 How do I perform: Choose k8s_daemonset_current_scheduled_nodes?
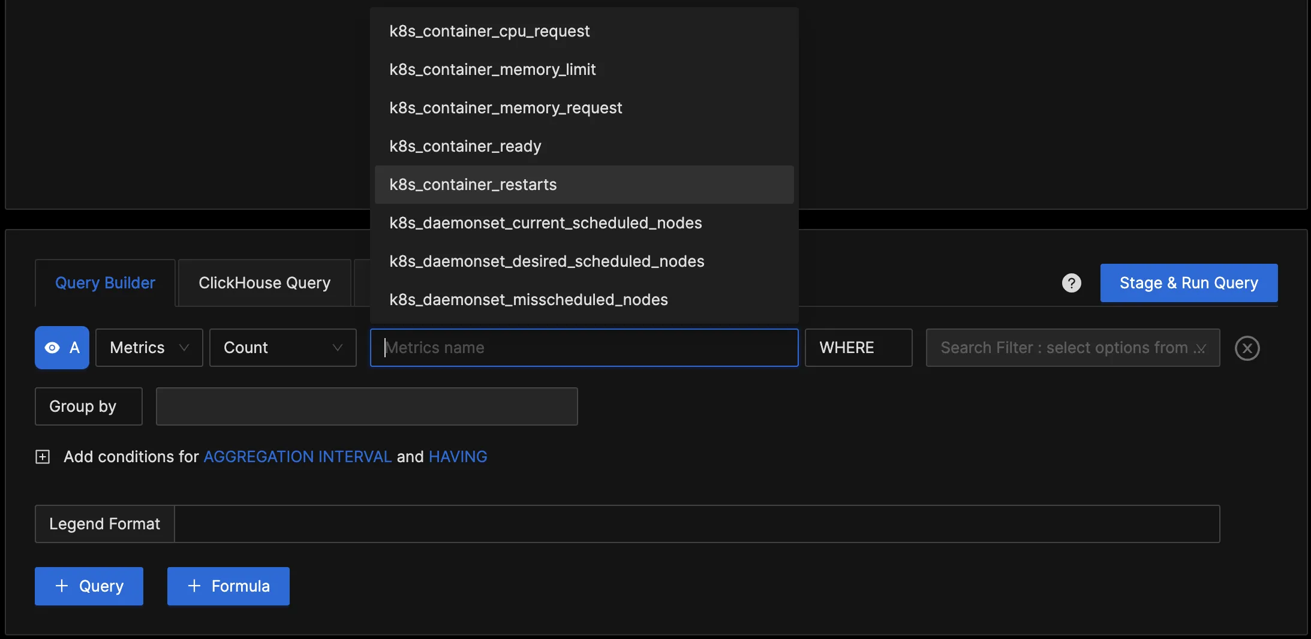point(584,223)
